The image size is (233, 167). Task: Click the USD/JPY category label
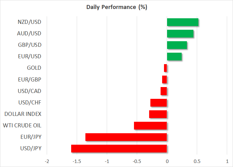pos(30,148)
